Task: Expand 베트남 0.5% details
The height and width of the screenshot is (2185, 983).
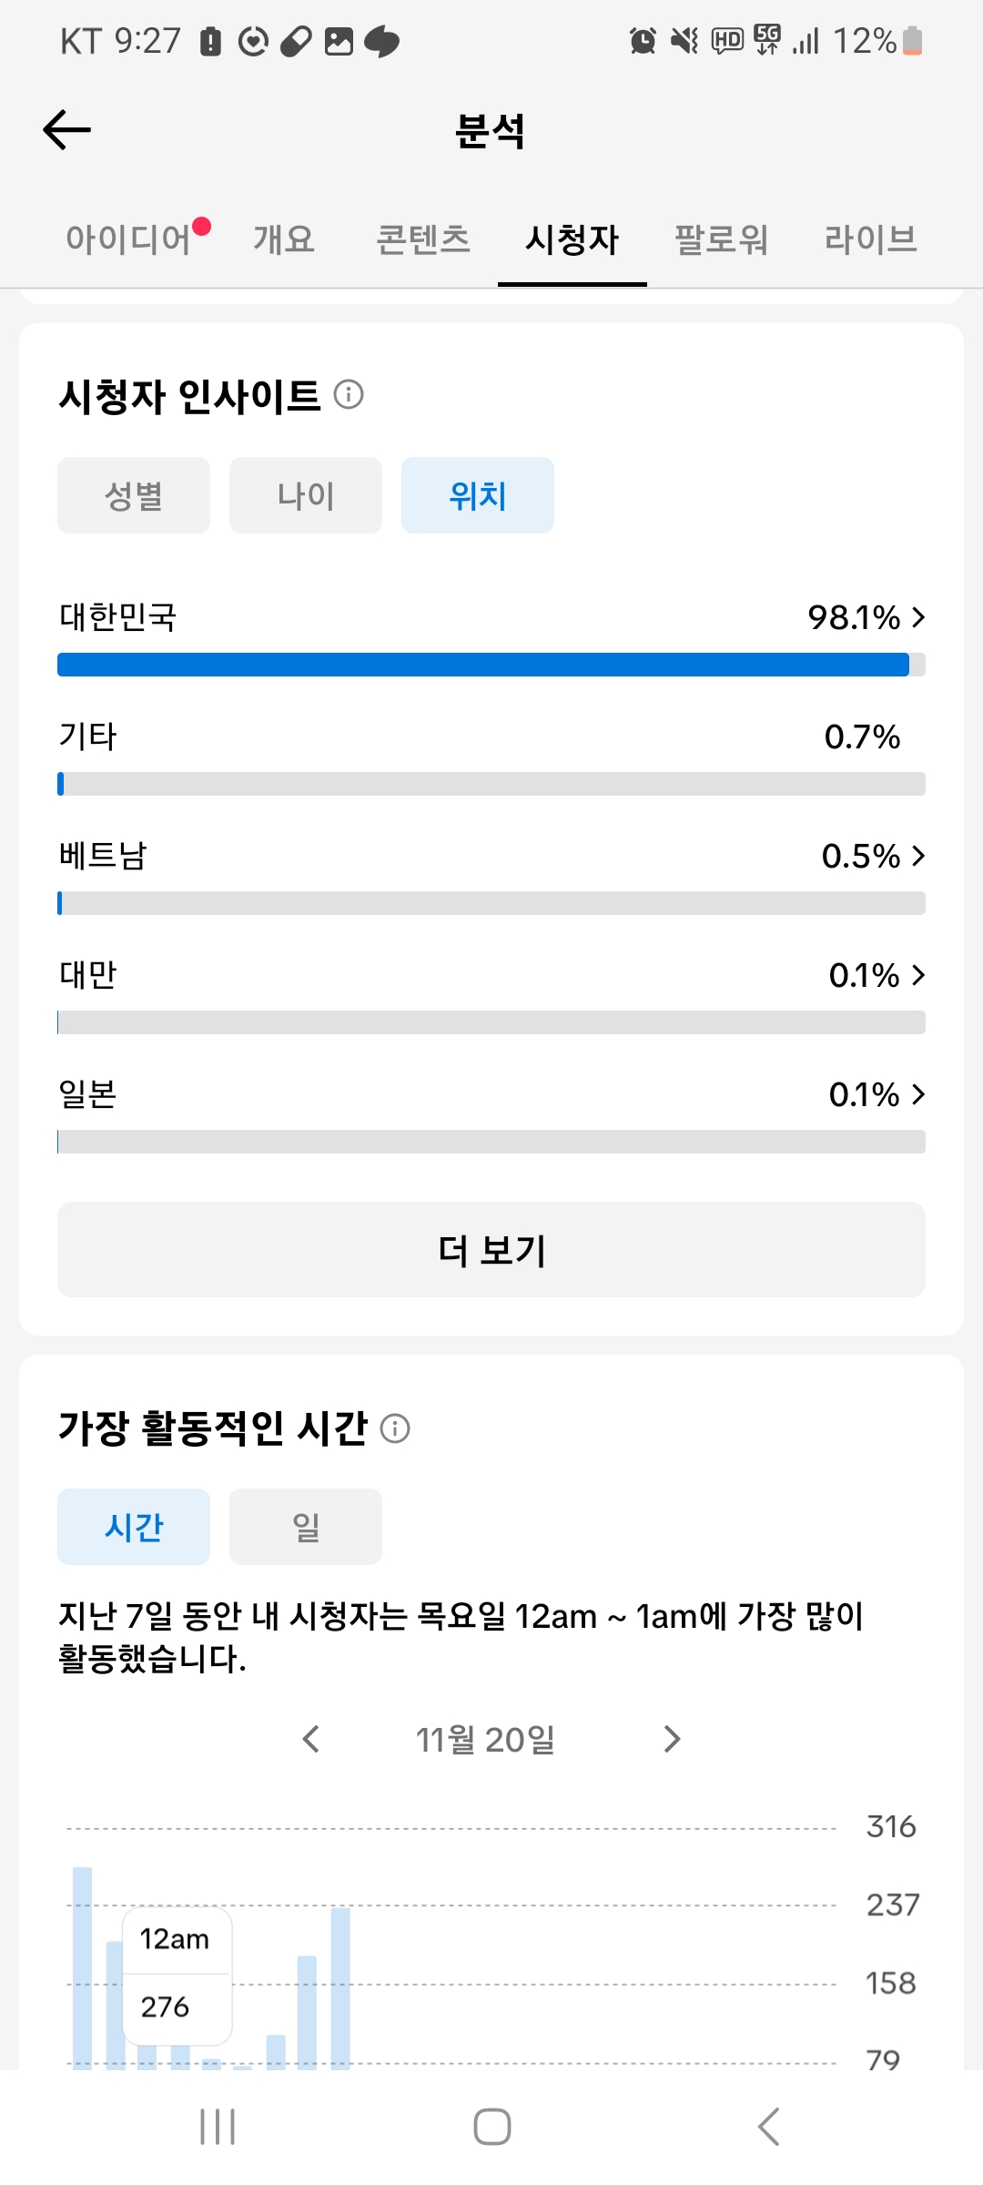Action: (917, 856)
